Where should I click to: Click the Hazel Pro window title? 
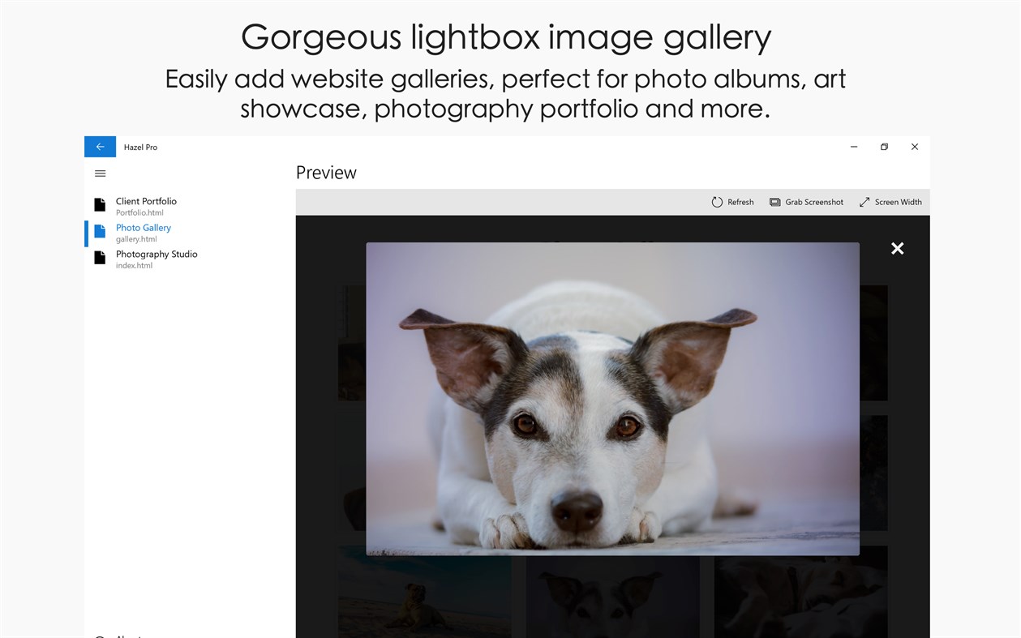(x=140, y=148)
